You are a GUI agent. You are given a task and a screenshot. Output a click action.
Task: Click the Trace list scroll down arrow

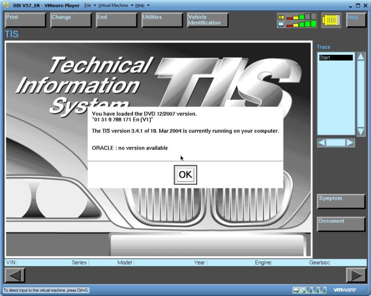click(360, 131)
